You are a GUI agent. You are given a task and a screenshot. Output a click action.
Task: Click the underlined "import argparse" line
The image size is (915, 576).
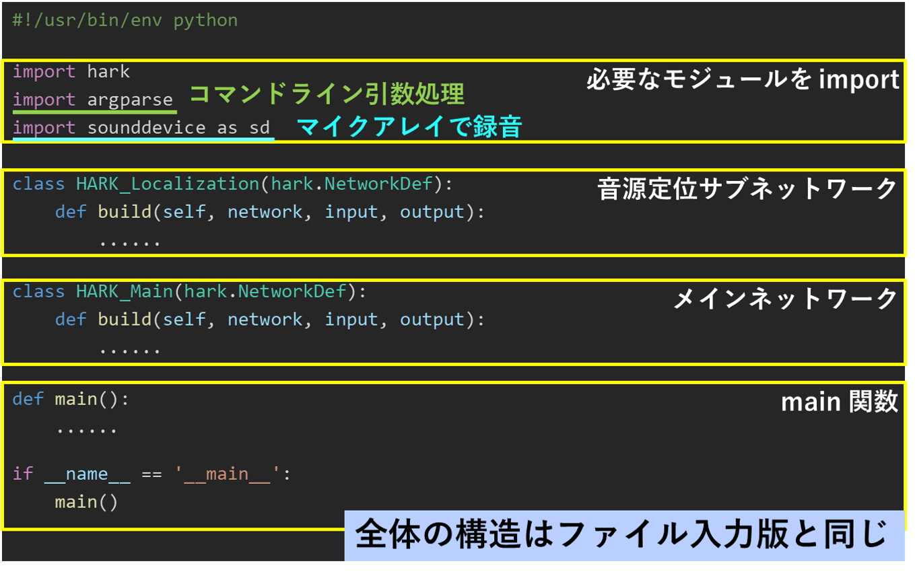(x=93, y=100)
